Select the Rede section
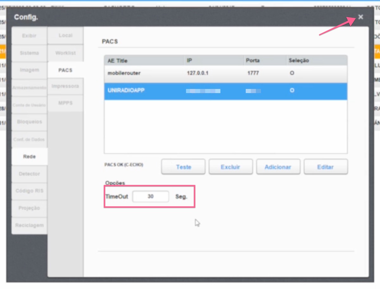 (29, 156)
